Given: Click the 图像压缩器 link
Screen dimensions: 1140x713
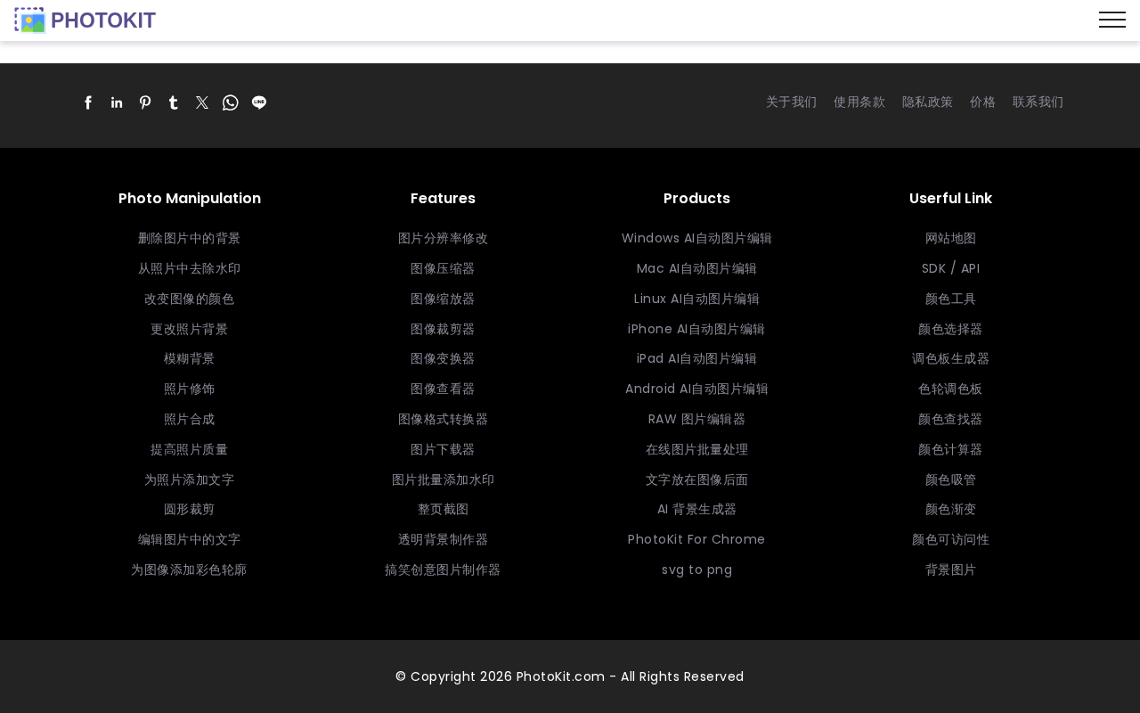Looking at the screenshot, I should [443, 269].
